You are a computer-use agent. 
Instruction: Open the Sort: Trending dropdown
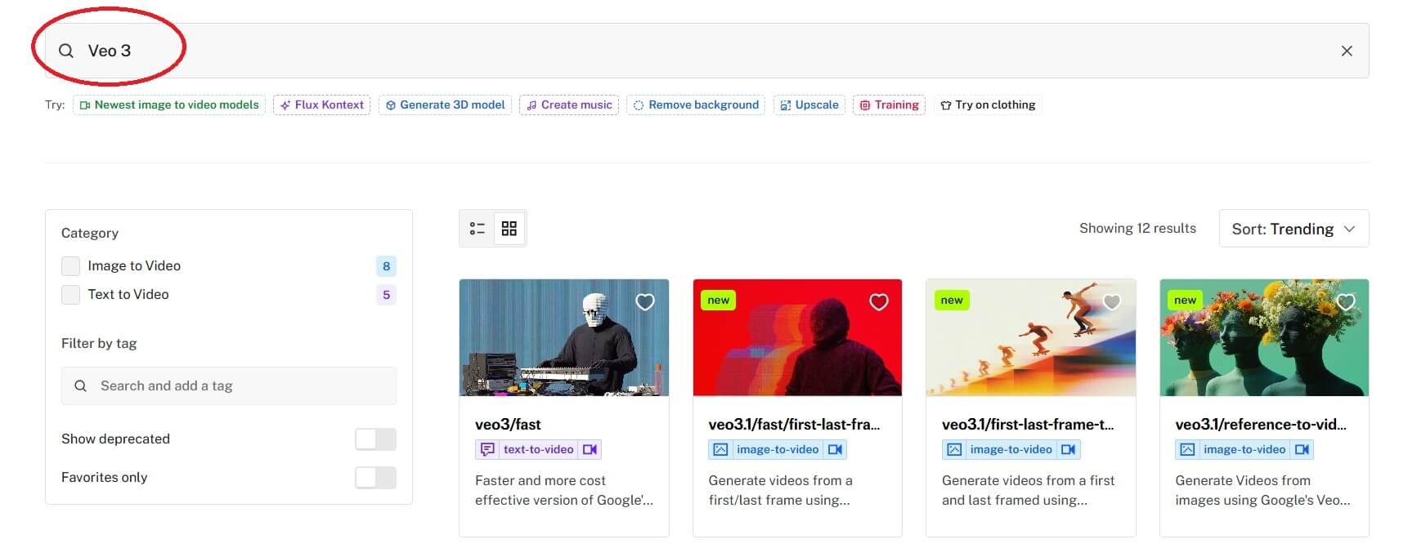click(x=1294, y=229)
